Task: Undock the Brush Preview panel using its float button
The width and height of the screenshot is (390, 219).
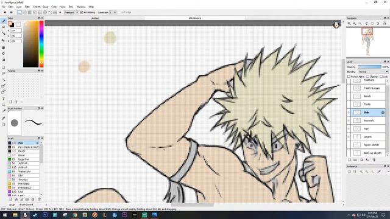Action: [39, 108]
